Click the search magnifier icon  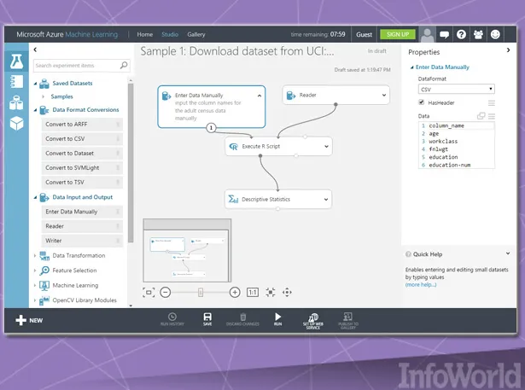[x=124, y=65]
